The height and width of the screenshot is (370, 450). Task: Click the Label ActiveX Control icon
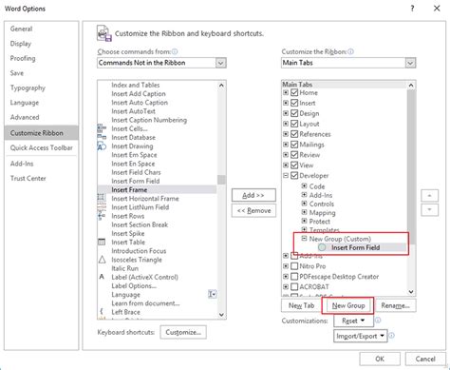(102, 277)
